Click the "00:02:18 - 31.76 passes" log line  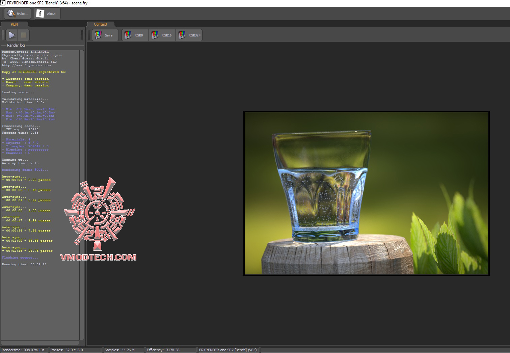pyautogui.click(x=27, y=251)
